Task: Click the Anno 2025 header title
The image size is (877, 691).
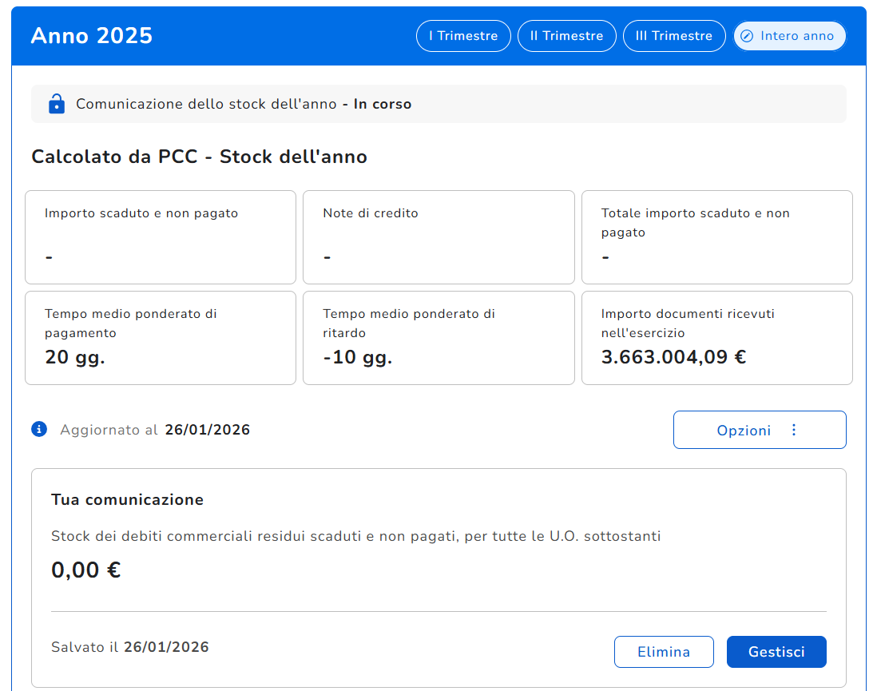Action: [x=92, y=36]
